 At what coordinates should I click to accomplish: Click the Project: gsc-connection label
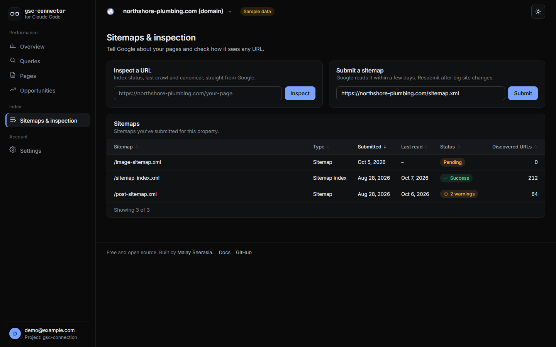click(x=51, y=337)
